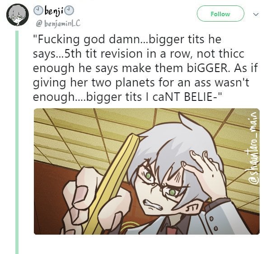The height and width of the screenshot is (254, 275).
Task: Visit the @benjaminLC handle link
Action: coord(58,23)
